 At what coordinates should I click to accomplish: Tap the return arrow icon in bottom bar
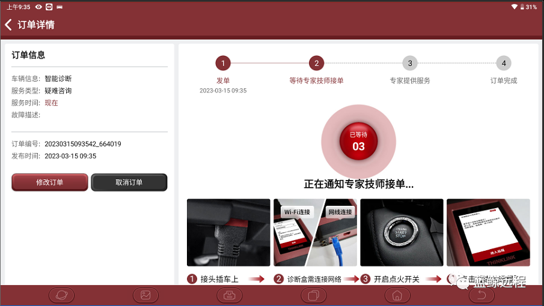[481, 295]
